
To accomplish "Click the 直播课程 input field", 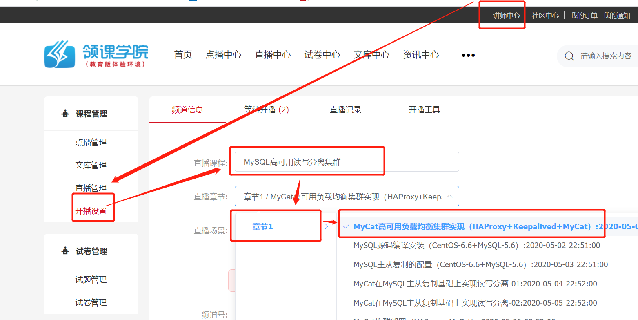I will 347,162.
